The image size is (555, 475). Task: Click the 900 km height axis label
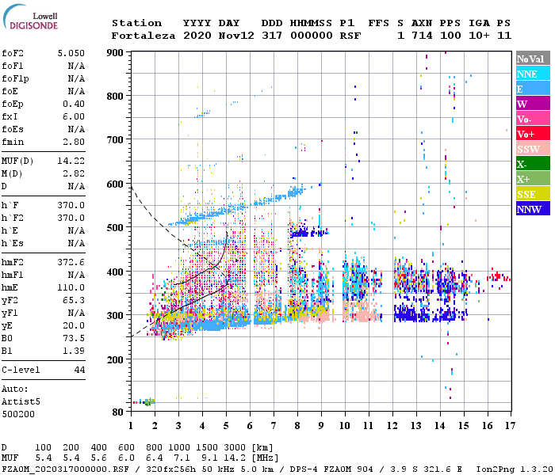pos(115,53)
